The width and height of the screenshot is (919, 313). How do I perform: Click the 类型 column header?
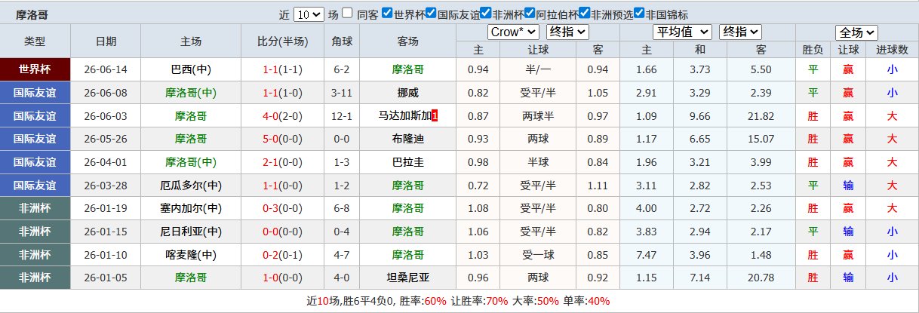tap(35, 41)
